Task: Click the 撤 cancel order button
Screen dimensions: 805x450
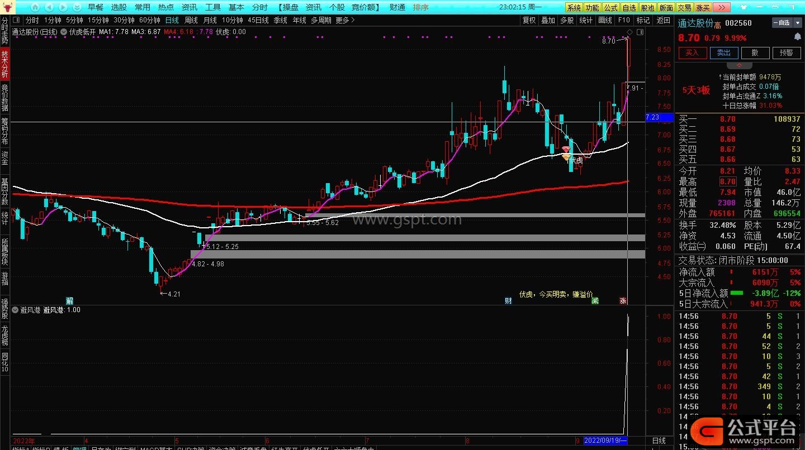Action: pyautogui.click(x=755, y=52)
